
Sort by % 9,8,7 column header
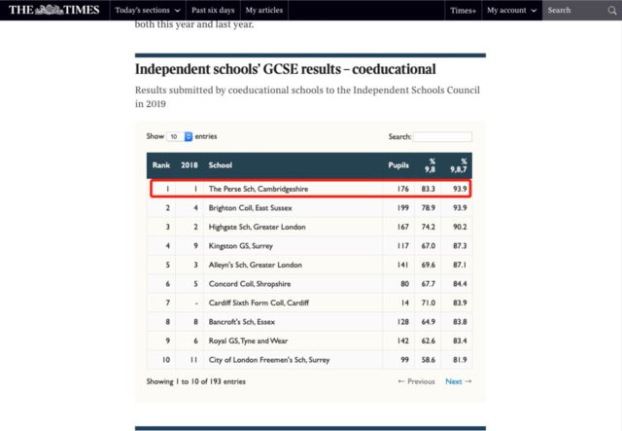[461, 165]
